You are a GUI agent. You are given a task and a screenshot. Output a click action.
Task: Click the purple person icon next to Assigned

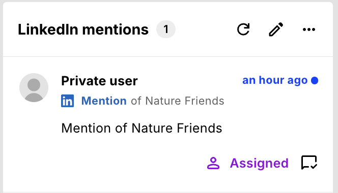click(x=213, y=163)
